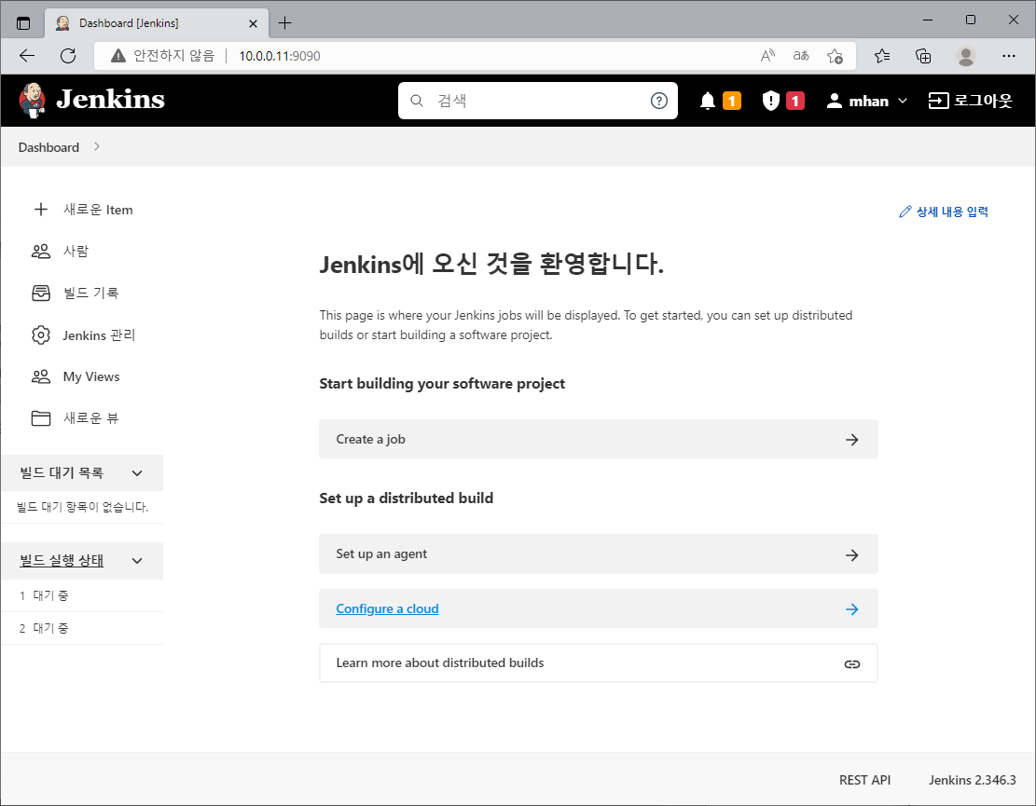Viewport: 1036px width, 806px height.
Task: Expand the Dashboard breadcrumb chevron
Action: pyautogui.click(x=97, y=146)
